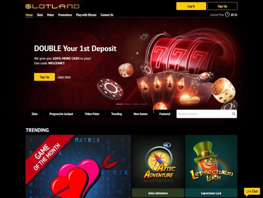Open the Aztec Adventure game thumbnail
Screen dimensions: 263x198
158,166
